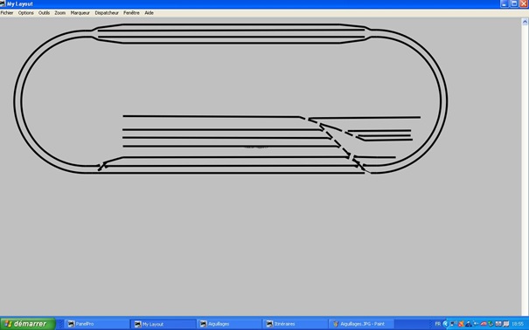Open the Dispatcheur menu
Screen dimensions: 529x330
tap(107, 13)
